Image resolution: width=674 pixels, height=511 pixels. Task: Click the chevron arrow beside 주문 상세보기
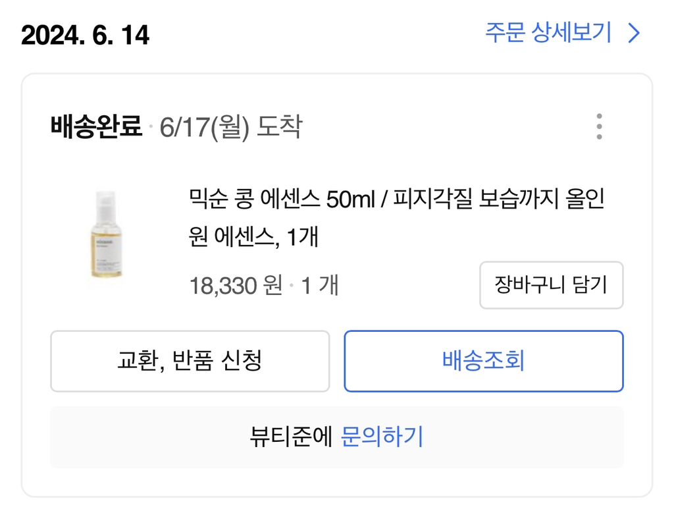[634, 33]
